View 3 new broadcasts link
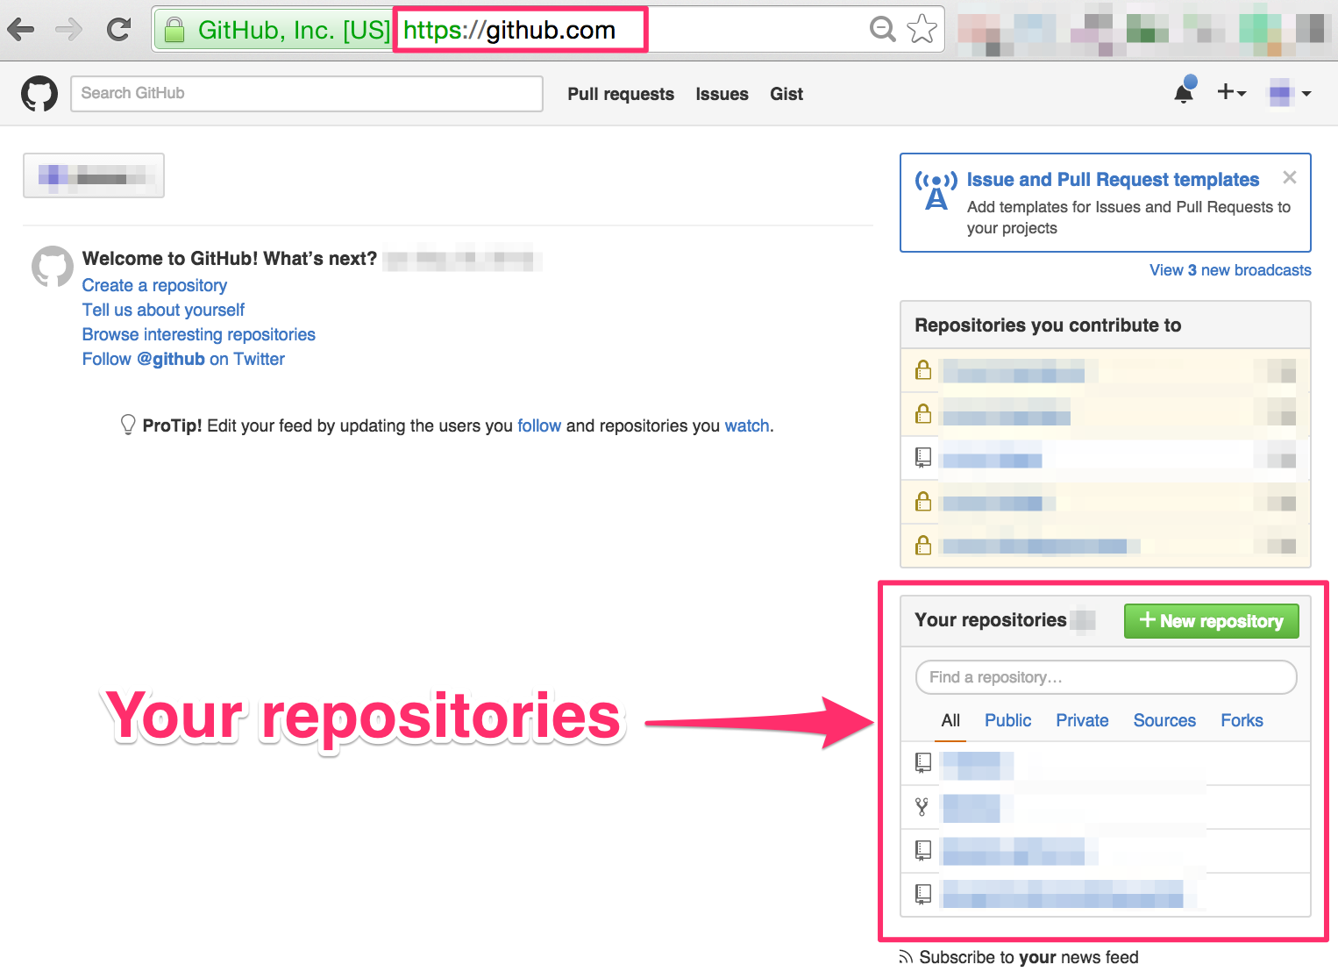The height and width of the screenshot is (979, 1338). click(x=1230, y=270)
